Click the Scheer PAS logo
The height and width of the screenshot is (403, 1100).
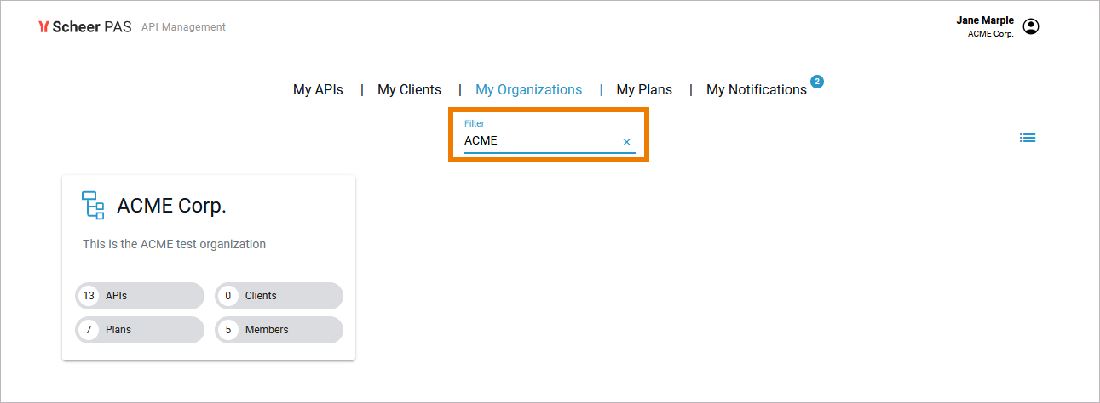tap(84, 26)
